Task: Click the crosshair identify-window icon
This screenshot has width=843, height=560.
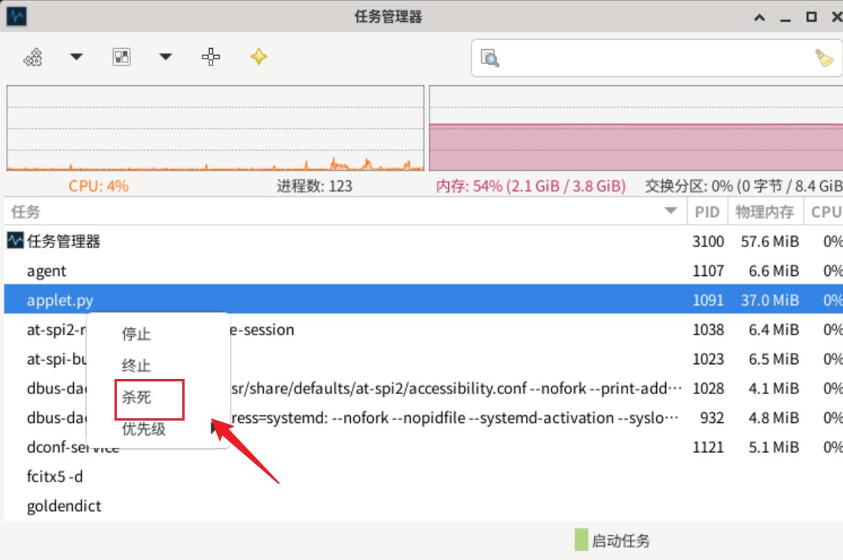Action: [211, 57]
